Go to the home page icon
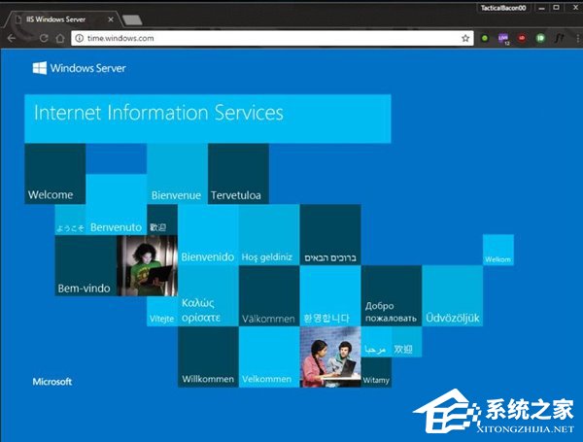Viewport: 583px width, 442px height. [x=60, y=38]
